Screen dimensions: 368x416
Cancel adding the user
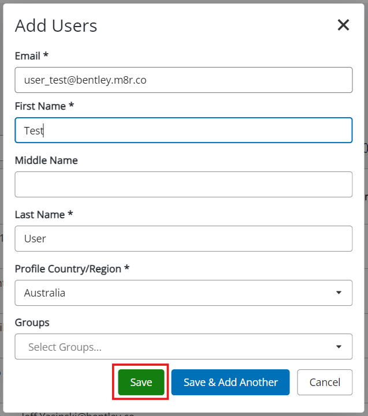[x=325, y=382]
